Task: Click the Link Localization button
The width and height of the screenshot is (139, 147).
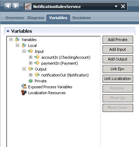Action: click(118, 79)
